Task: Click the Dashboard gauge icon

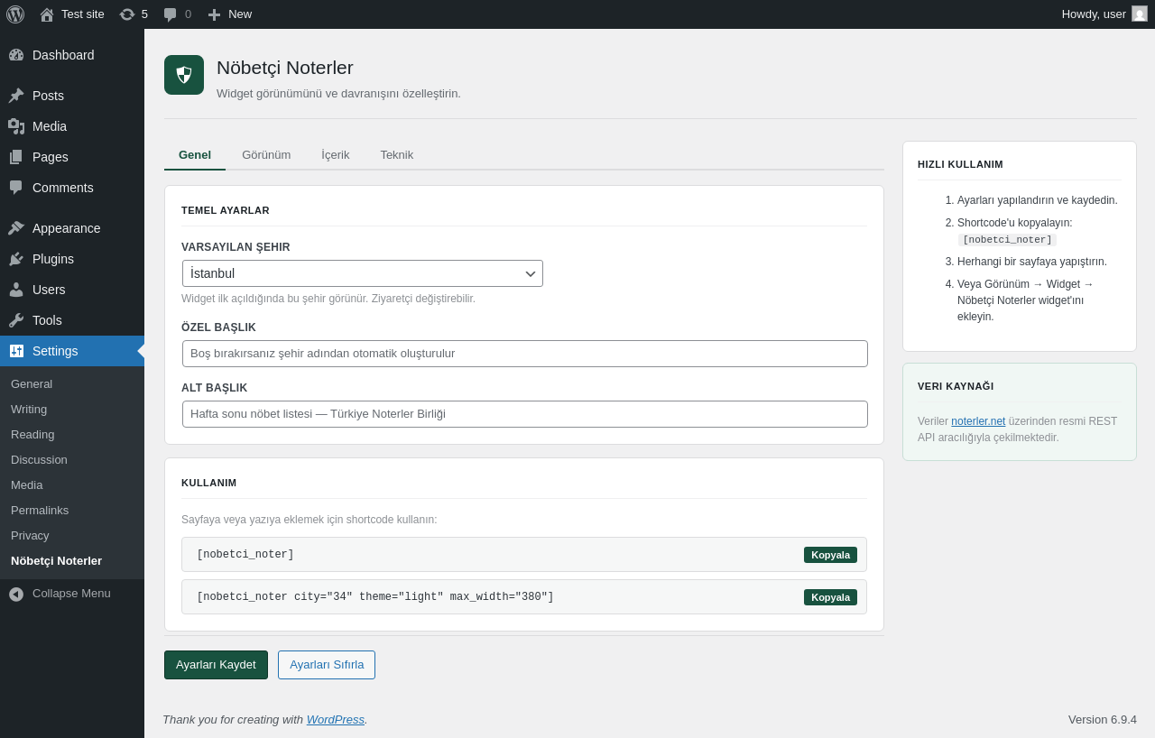Action: pos(16,55)
